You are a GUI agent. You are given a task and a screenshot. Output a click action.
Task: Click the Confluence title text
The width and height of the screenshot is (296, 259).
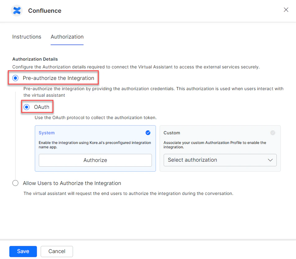44,10
